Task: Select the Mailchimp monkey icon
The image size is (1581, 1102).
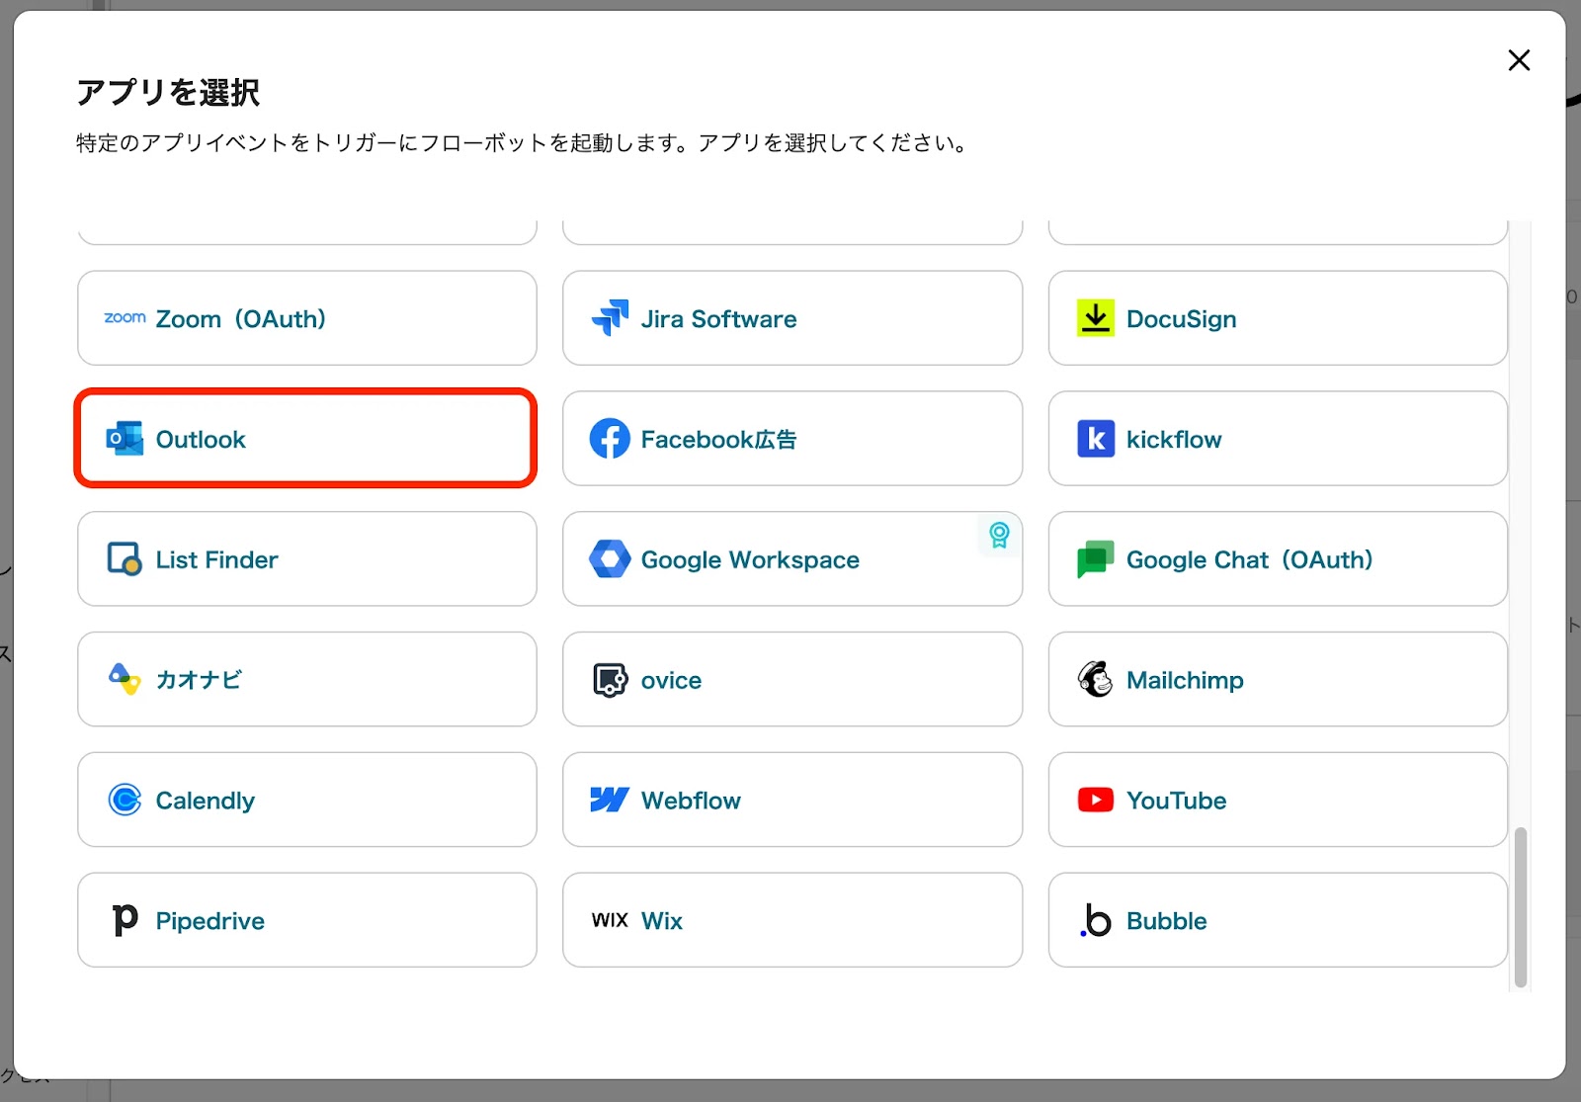Action: click(x=1095, y=680)
